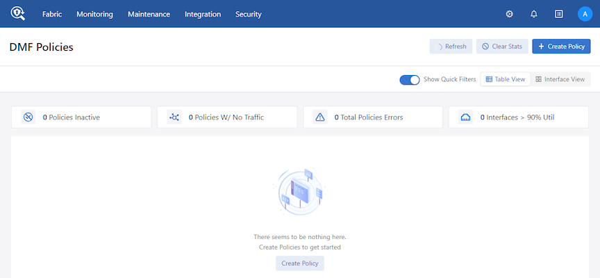Screen dimensions: 600x278
Task: Open the Monitoring menu
Action: pyautogui.click(x=94, y=14)
